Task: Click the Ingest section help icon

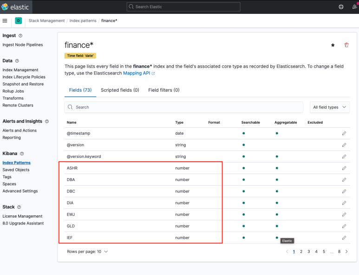Action: [20, 36]
